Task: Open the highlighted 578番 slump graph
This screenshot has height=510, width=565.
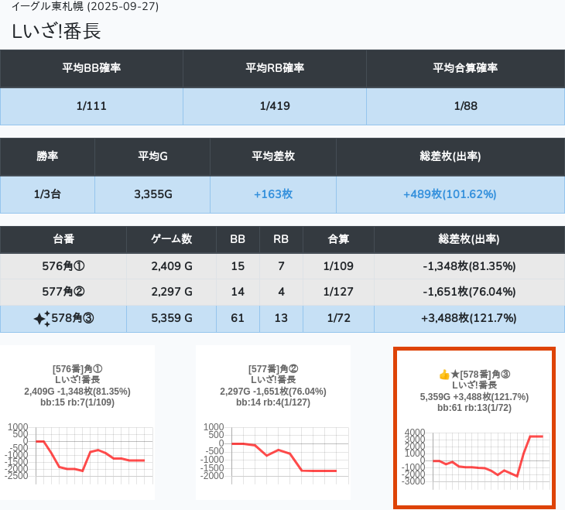Action: pyautogui.click(x=474, y=427)
